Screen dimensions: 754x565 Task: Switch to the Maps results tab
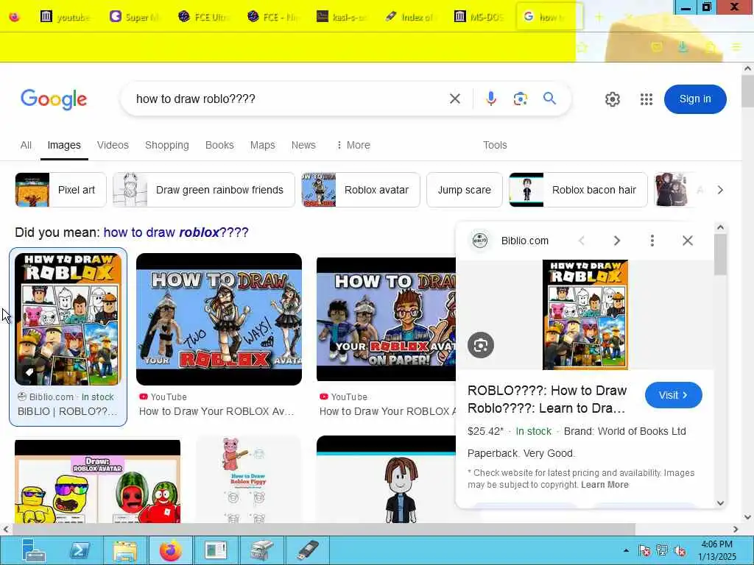click(x=263, y=145)
